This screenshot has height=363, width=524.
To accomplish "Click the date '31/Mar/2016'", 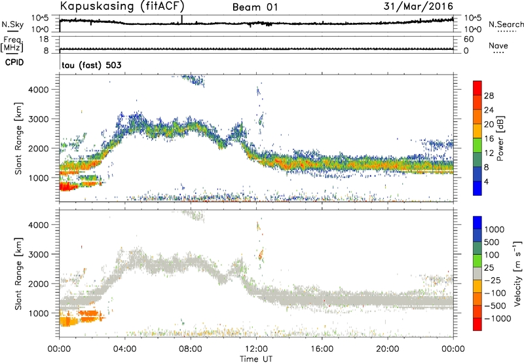I will click(419, 7).
